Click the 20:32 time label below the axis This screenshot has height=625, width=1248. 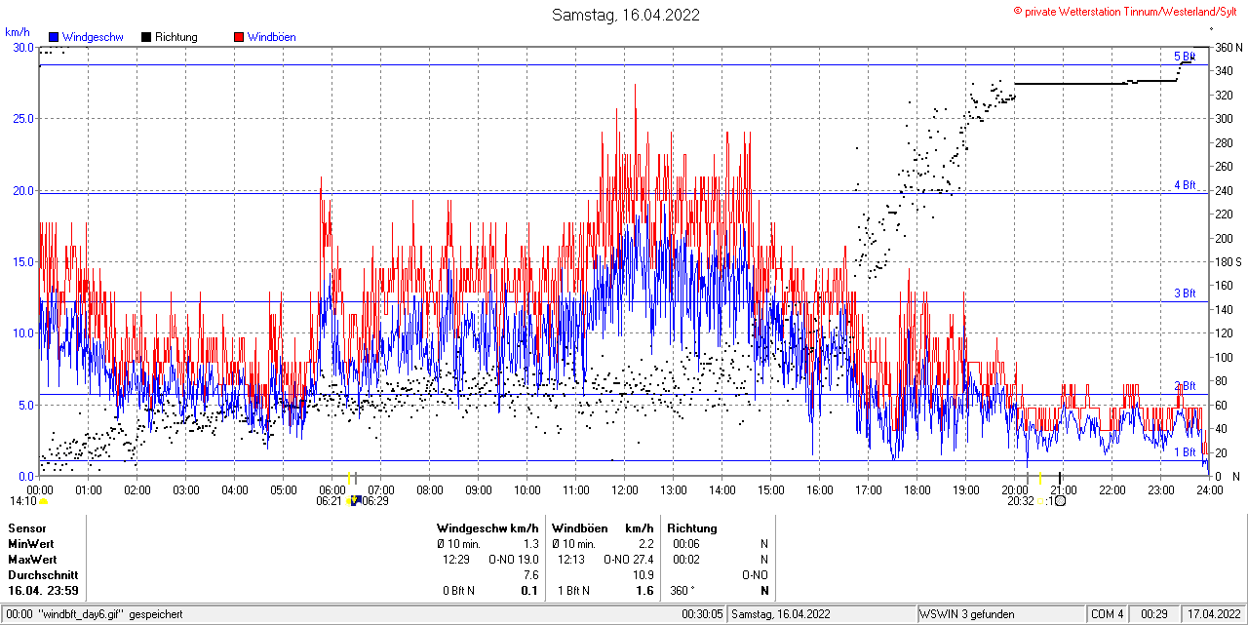[1021, 501]
